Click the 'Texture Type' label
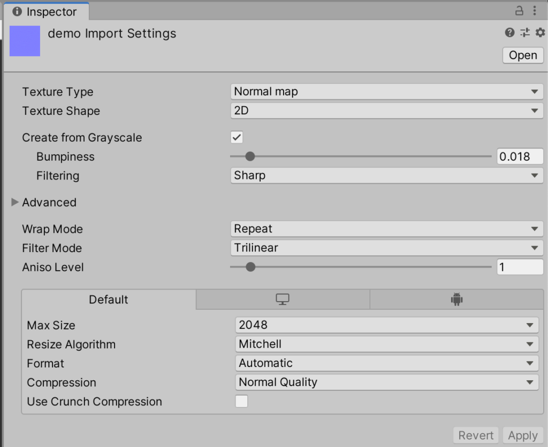548x447 pixels. [x=58, y=92]
